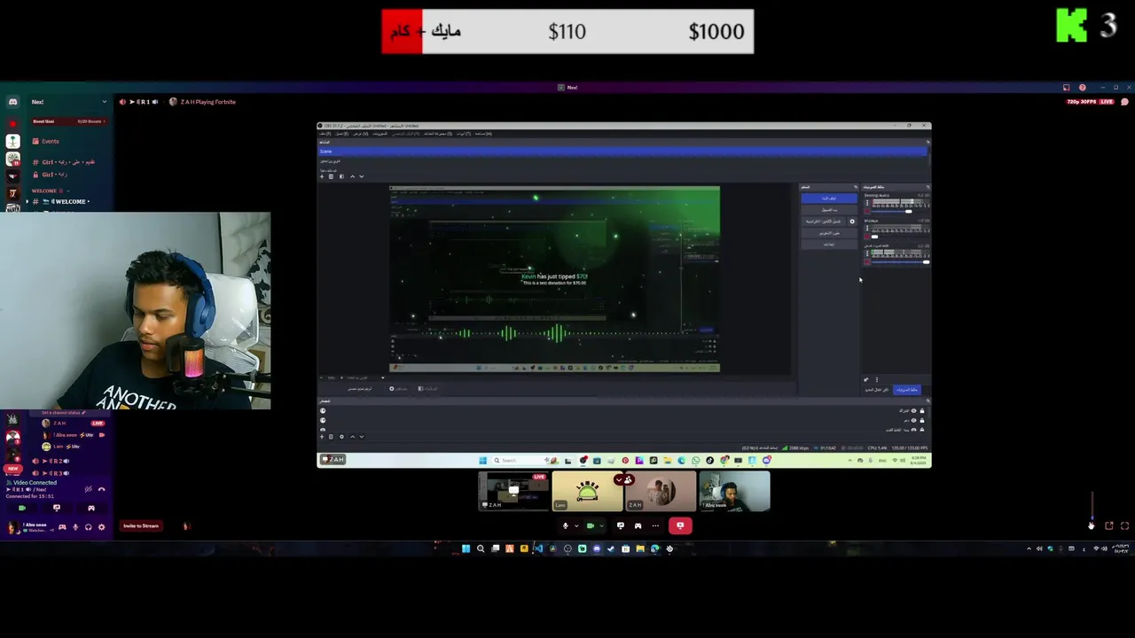This screenshot has width=1135, height=638.
Task: Open the Boost Goal banner
Action: (x=70, y=121)
